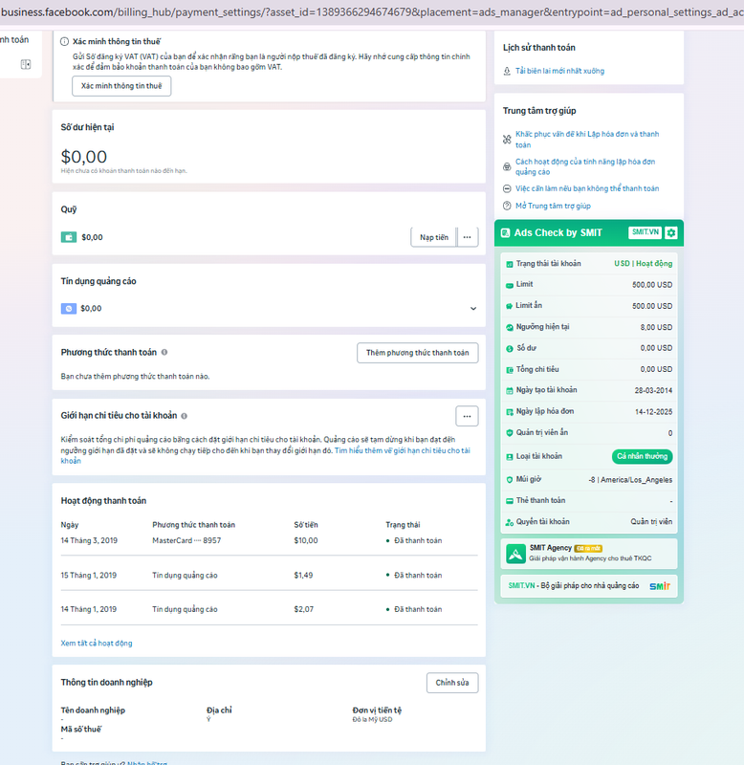
Task: Click download icon under Lịch sử thanh toán
Action: pyautogui.click(x=507, y=71)
